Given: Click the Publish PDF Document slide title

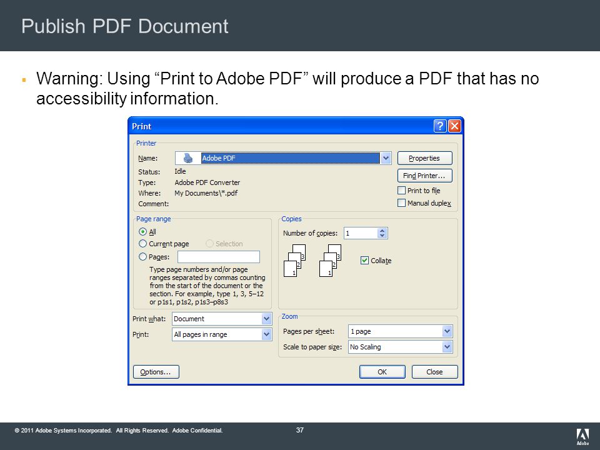Looking at the screenshot, I should [125, 26].
